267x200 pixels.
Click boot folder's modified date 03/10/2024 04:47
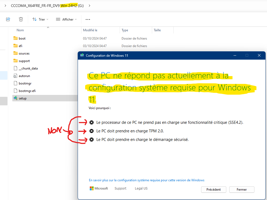(x=95, y=39)
